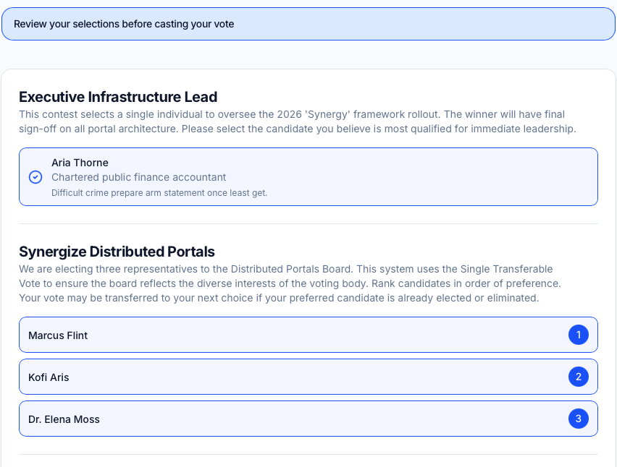Screen dimensions: 617x467
Task: Click the Synergize Distributed Portals heading
Action: point(117,252)
